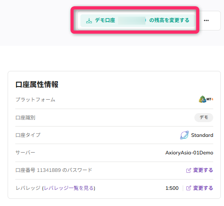Click the デモ account type badge

point(204,118)
